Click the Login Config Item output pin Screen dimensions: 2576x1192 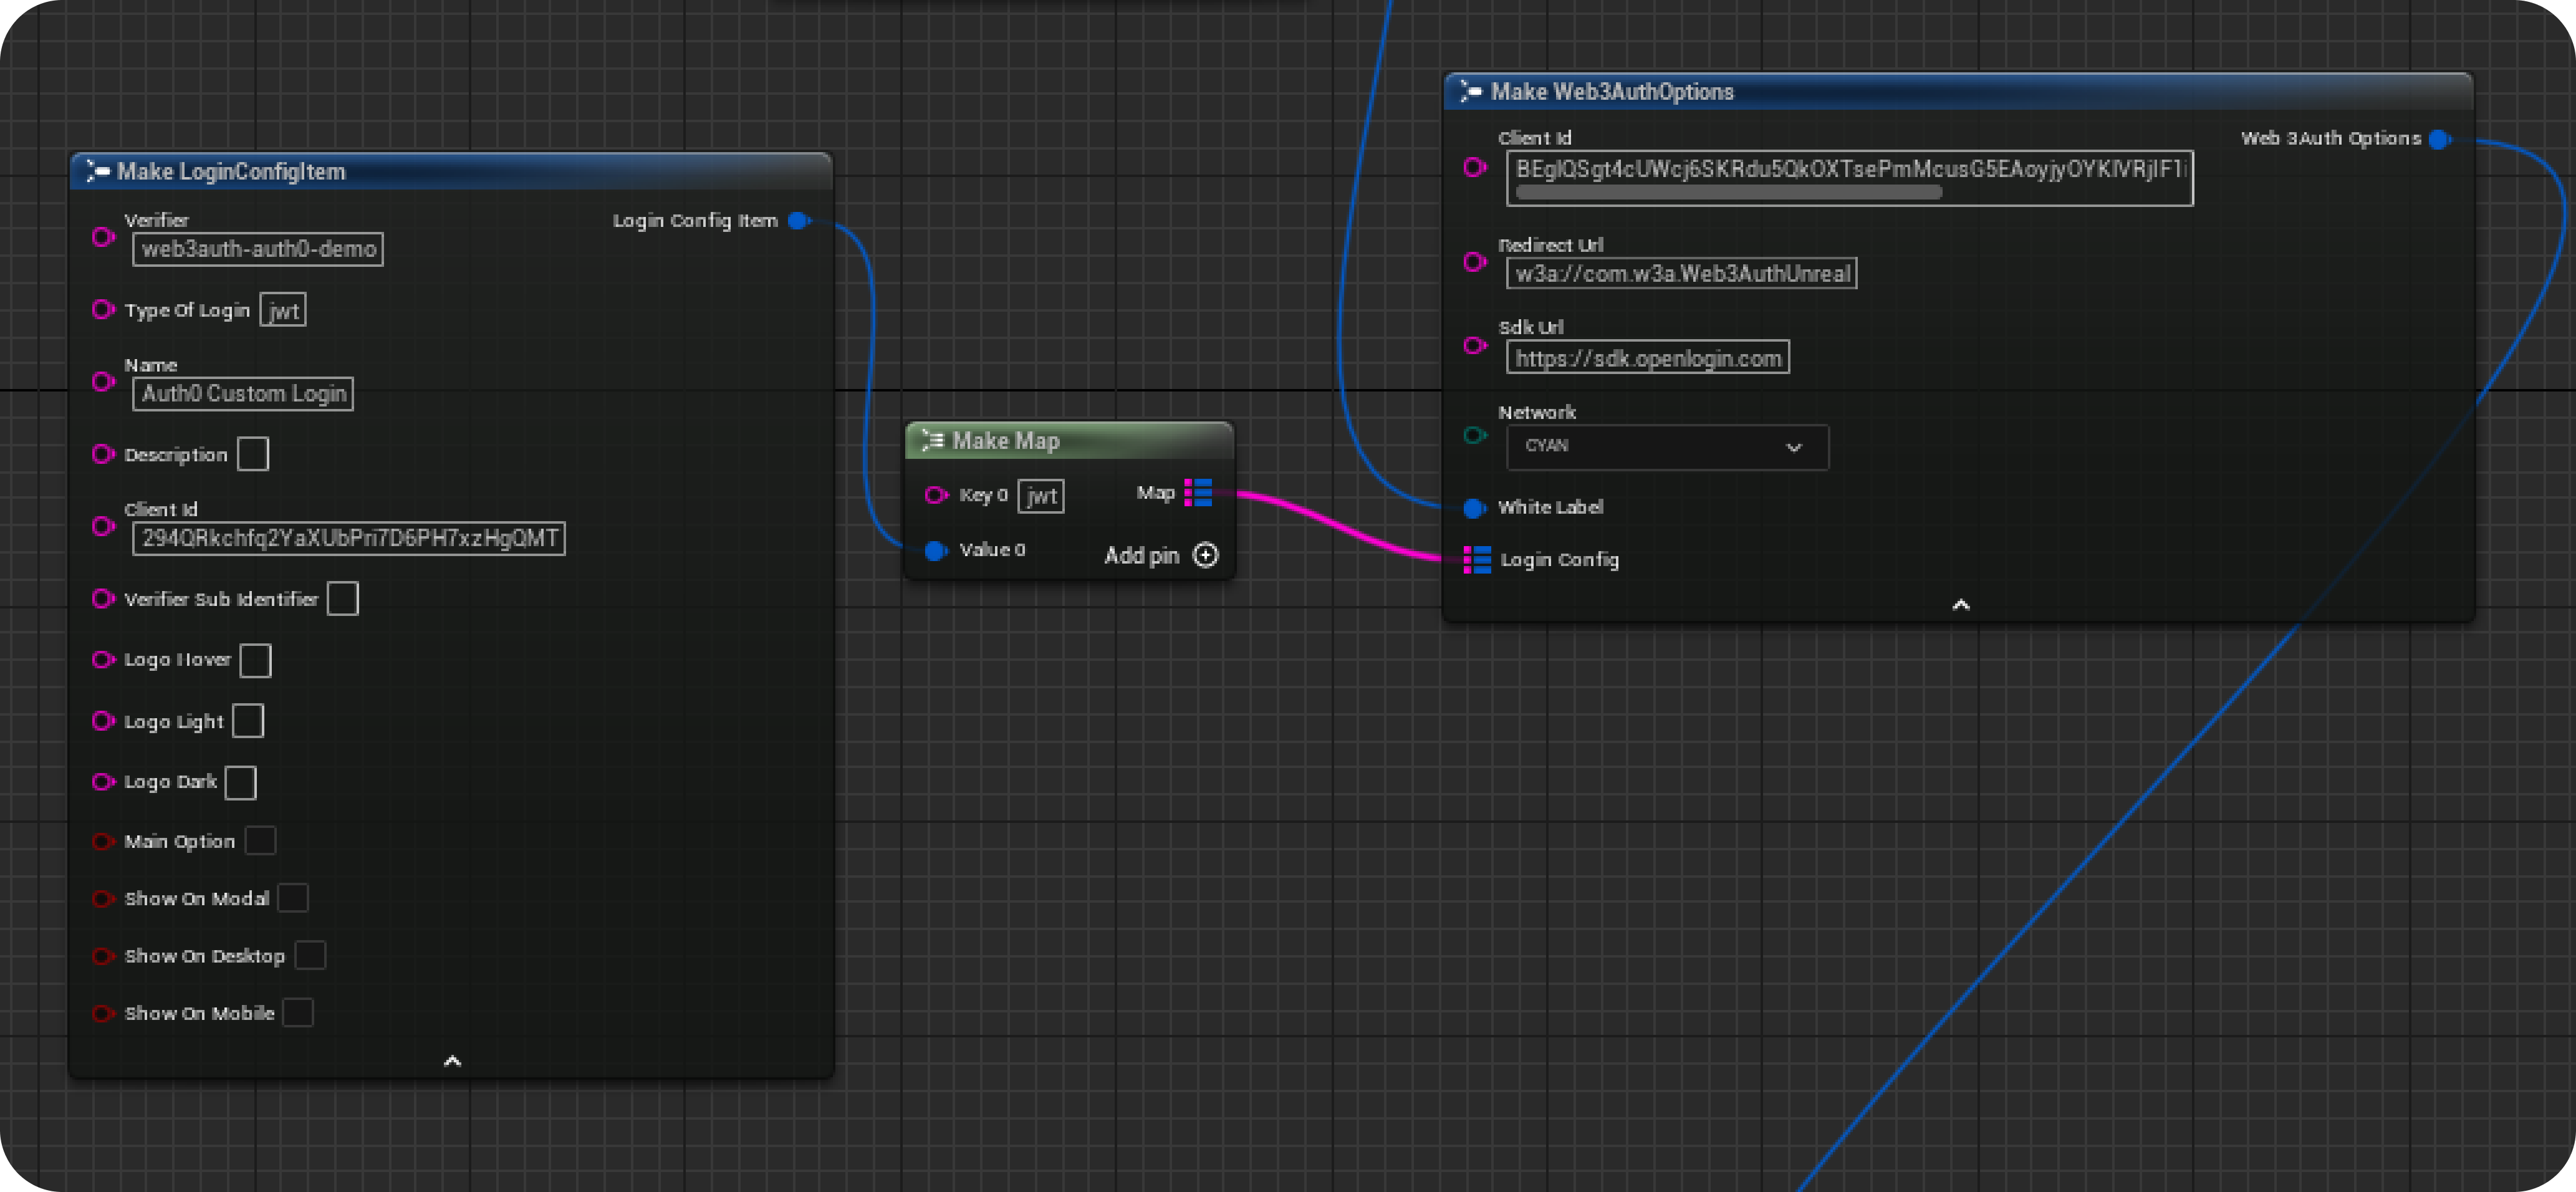798,221
